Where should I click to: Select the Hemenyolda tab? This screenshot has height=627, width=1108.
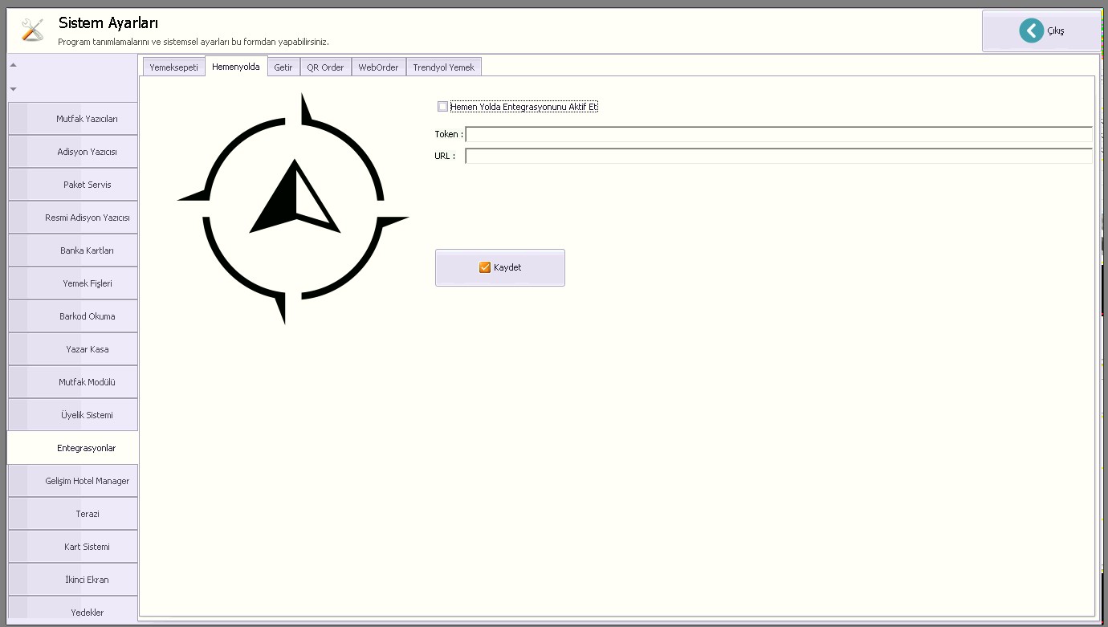236,67
